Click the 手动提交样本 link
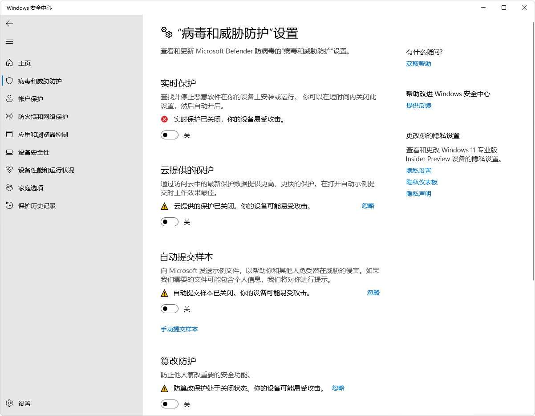This screenshot has width=535, height=416. [x=179, y=329]
